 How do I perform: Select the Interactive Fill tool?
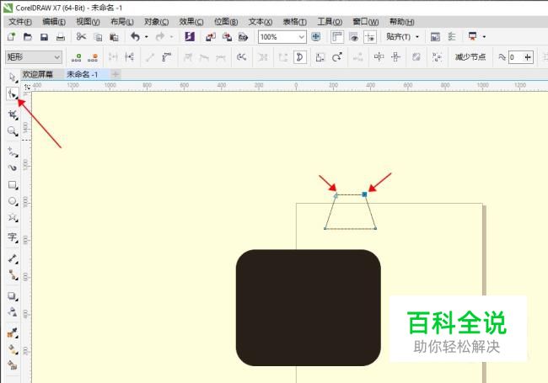[x=13, y=349]
